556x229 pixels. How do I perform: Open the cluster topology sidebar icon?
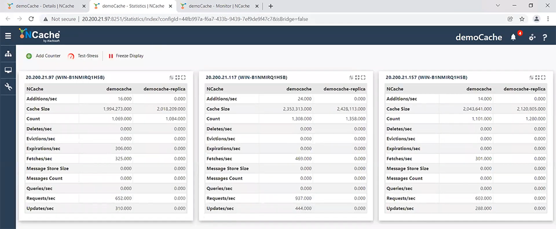tap(8, 54)
